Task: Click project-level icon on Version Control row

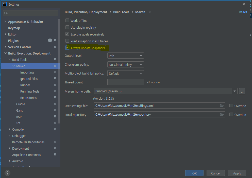Action: tap(55, 47)
